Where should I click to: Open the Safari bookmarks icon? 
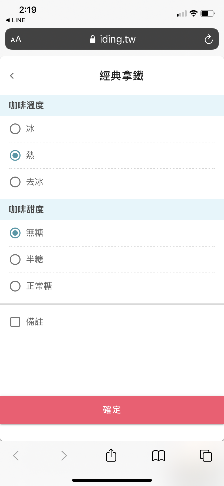point(159,455)
